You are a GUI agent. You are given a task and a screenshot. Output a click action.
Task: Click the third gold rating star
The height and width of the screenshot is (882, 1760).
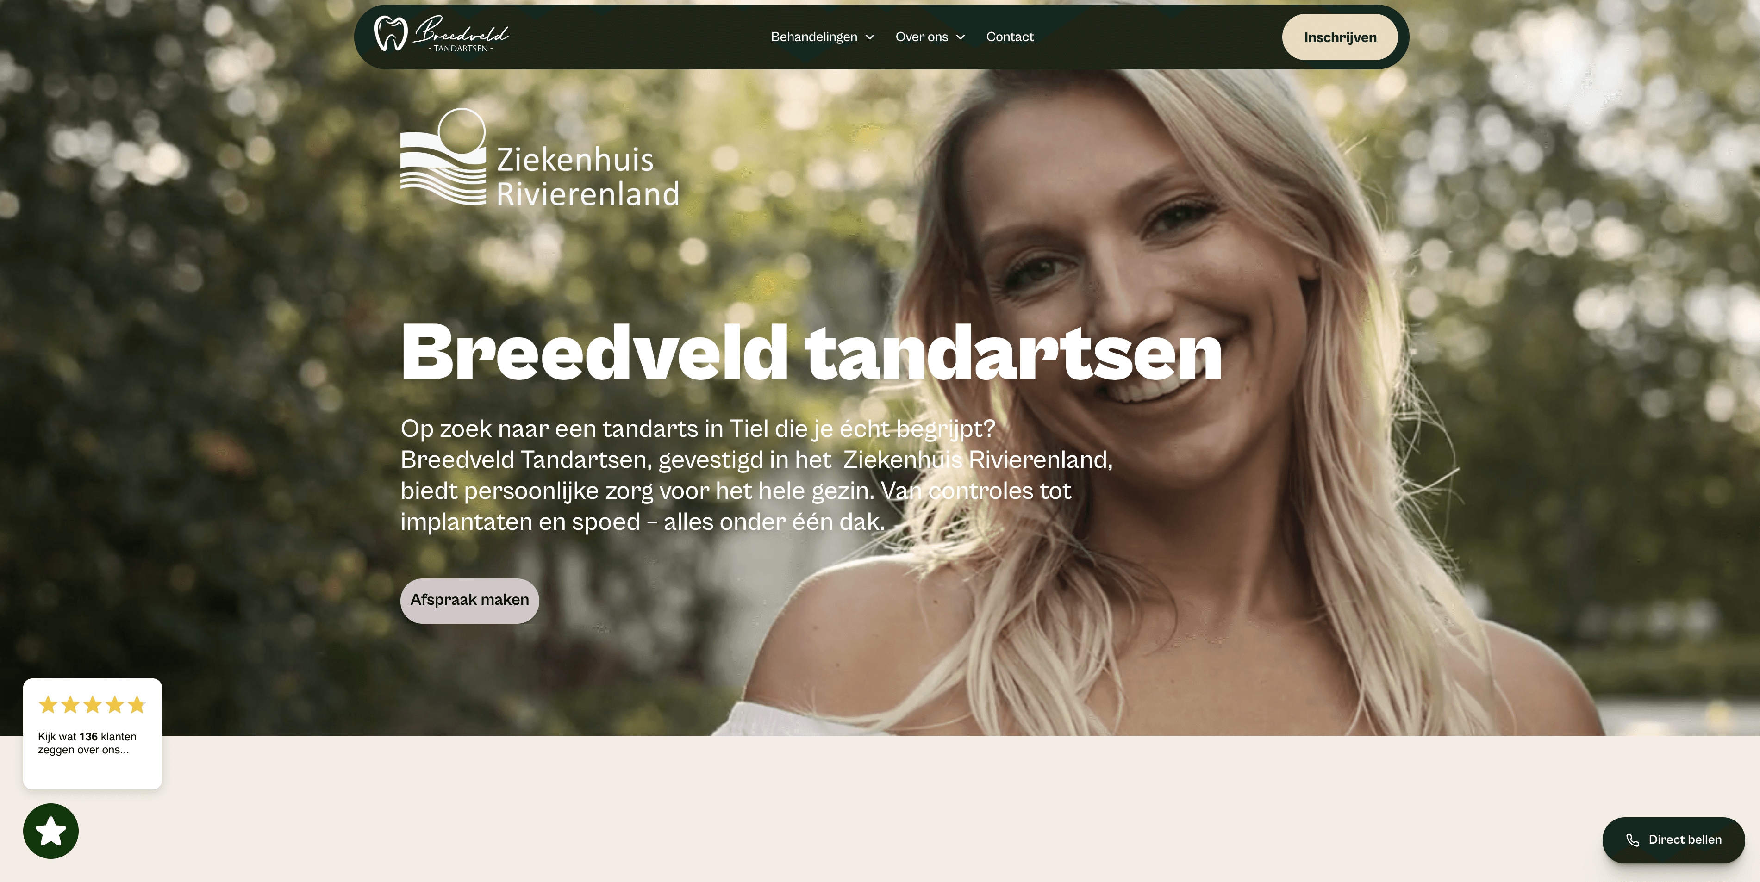[93, 704]
